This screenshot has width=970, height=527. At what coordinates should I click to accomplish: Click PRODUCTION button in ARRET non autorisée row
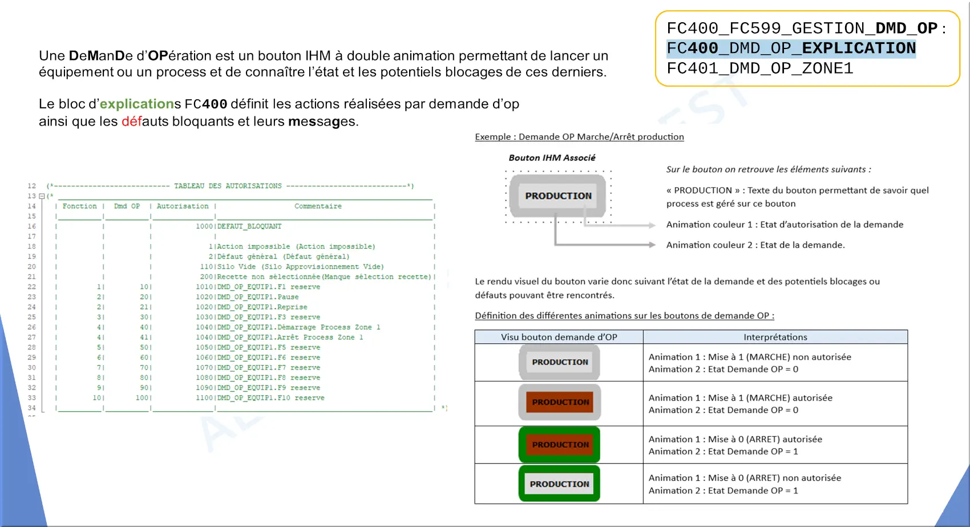[x=560, y=484]
